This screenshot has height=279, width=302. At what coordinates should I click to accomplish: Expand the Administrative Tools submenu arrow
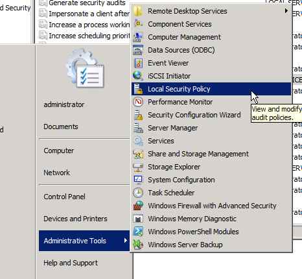pos(126,240)
